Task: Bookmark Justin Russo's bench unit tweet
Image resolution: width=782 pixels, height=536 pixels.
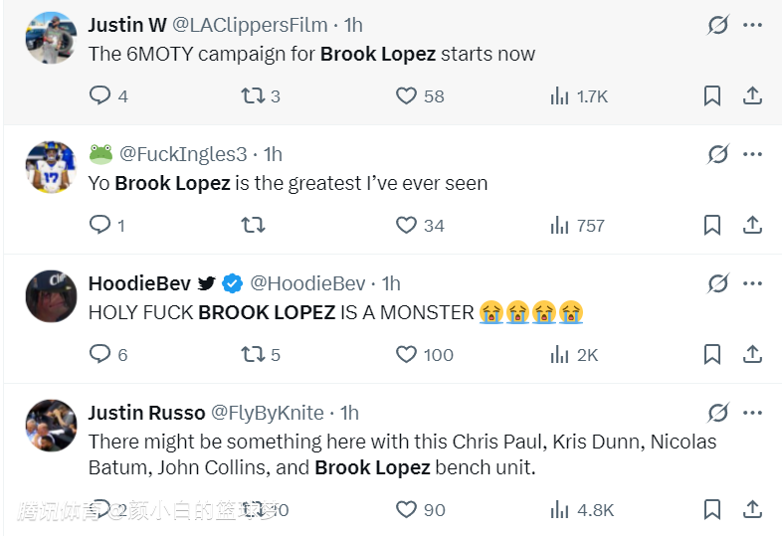Action: [x=712, y=509]
